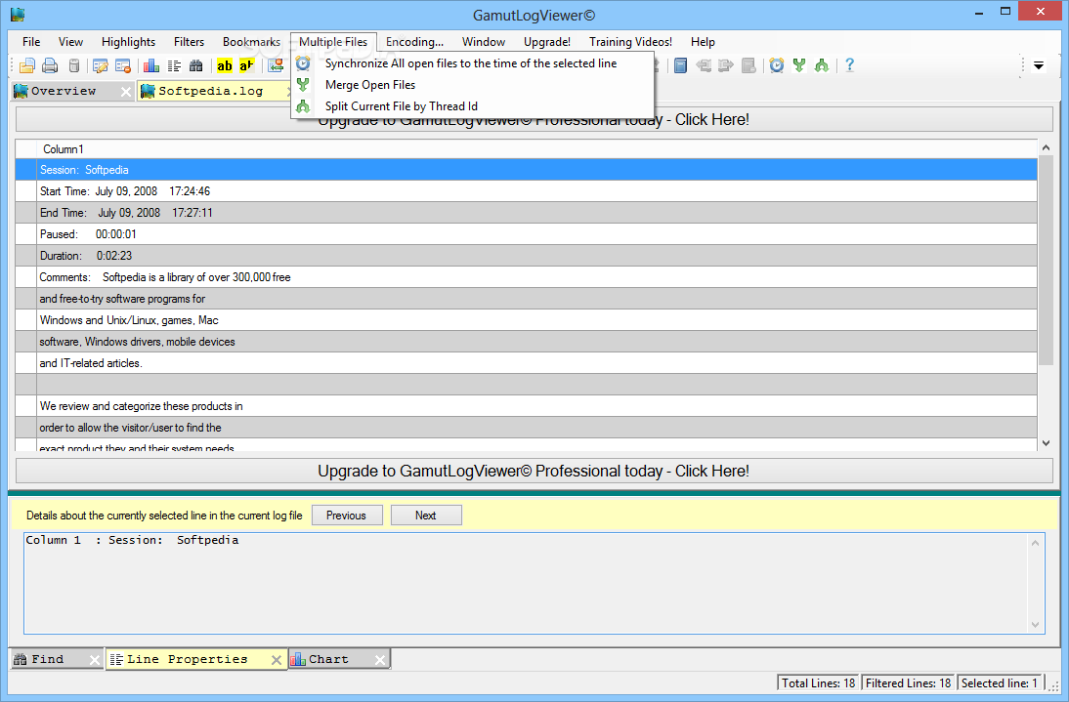Open the Encoding... menu
The height and width of the screenshot is (702, 1069).
point(414,42)
